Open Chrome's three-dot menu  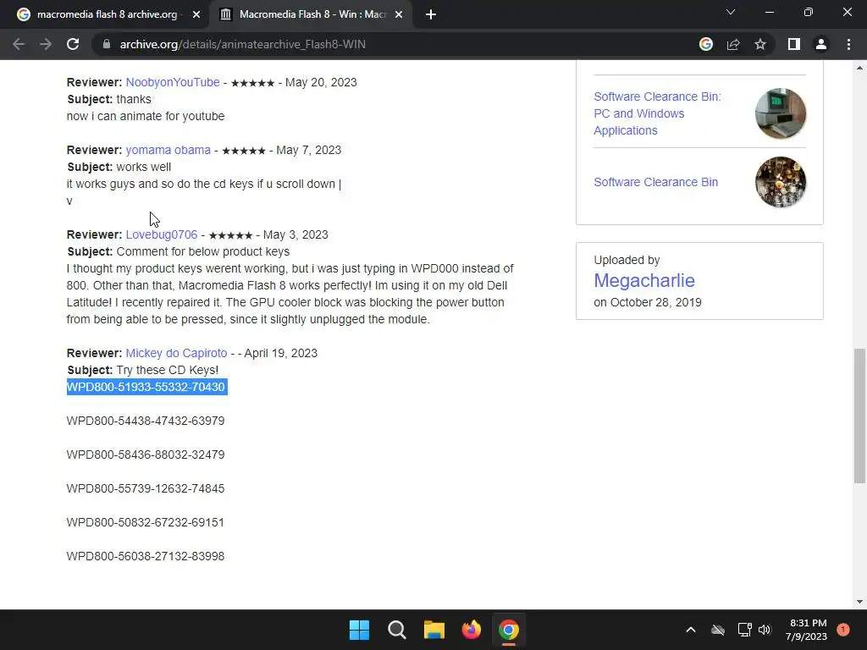(848, 44)
